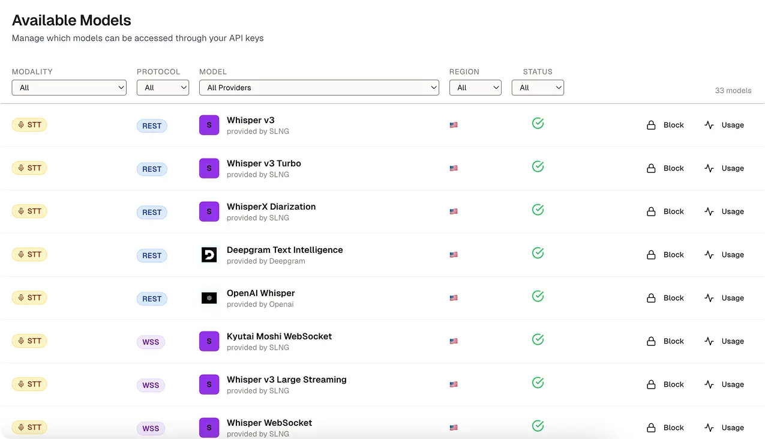Click the status checkmark for OpenAI Whisper

538,296
